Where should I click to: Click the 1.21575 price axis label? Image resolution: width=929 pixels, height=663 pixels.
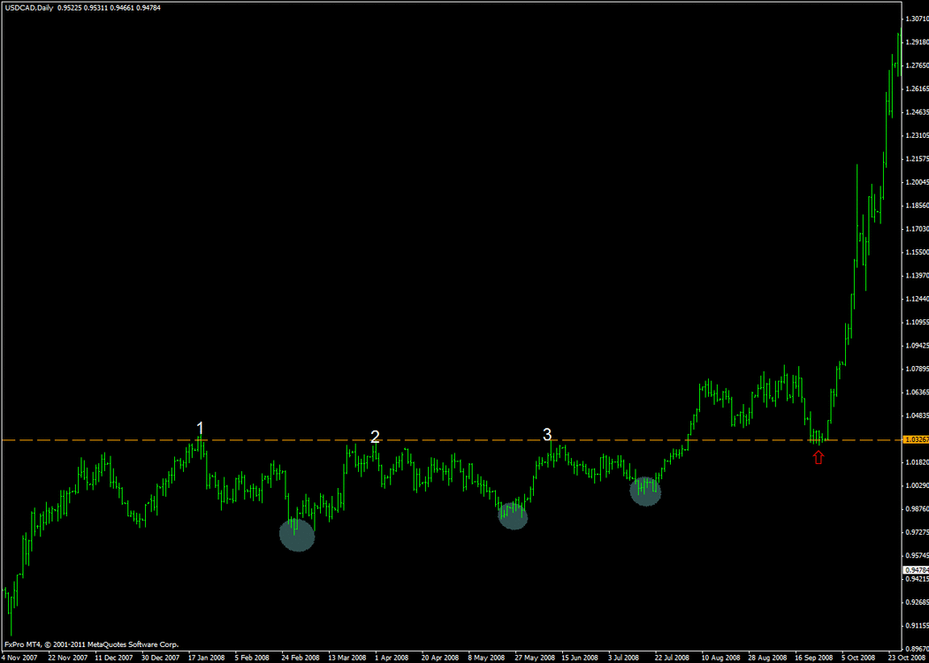[916, 159]
